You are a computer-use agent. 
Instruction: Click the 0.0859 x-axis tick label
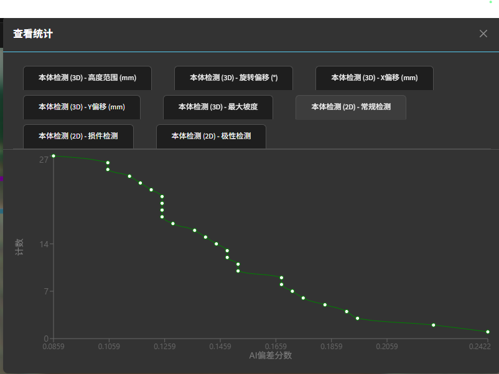click(54, 346)
